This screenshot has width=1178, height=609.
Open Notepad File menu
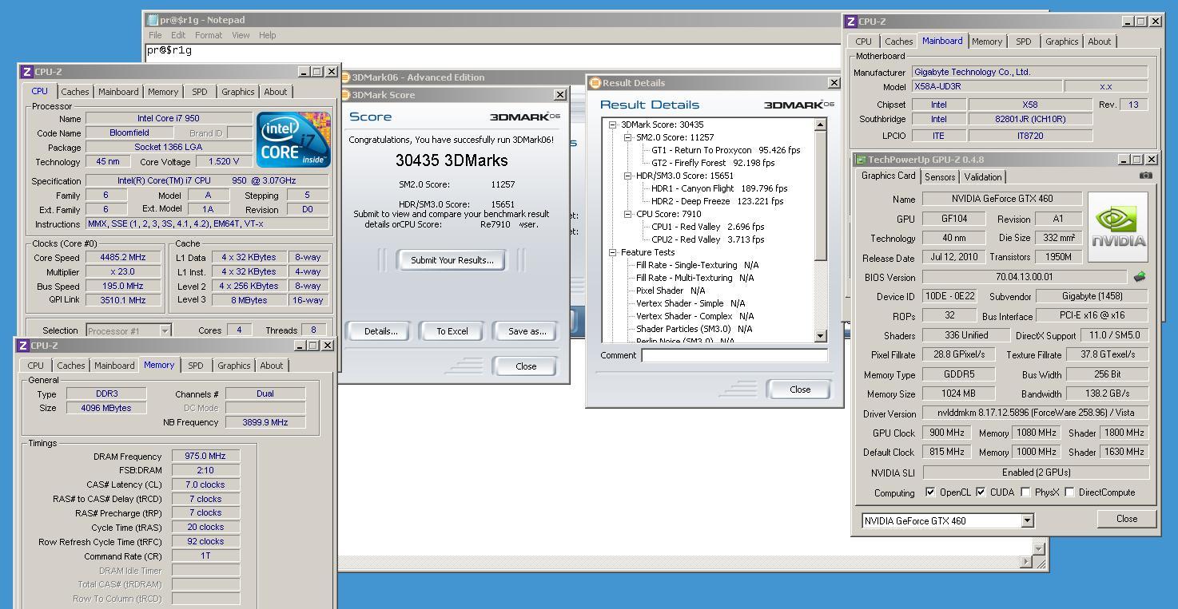[155, 35]
